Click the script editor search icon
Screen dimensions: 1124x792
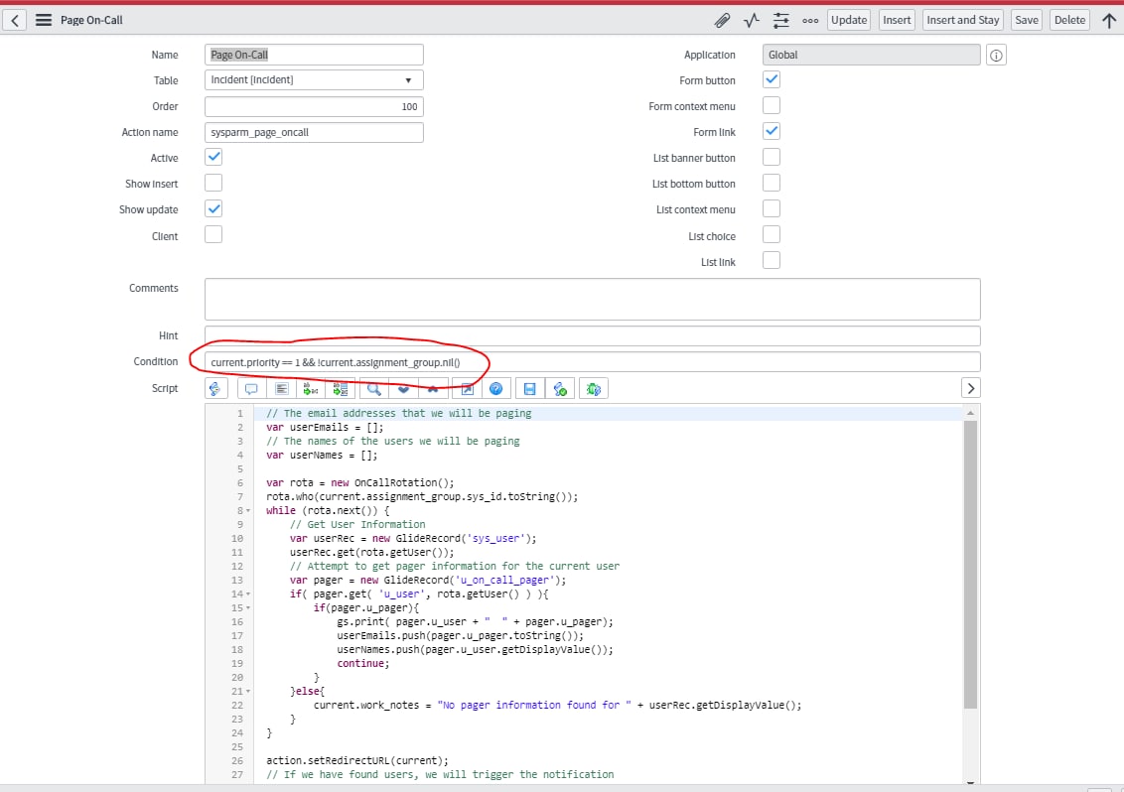click(373, 388)
